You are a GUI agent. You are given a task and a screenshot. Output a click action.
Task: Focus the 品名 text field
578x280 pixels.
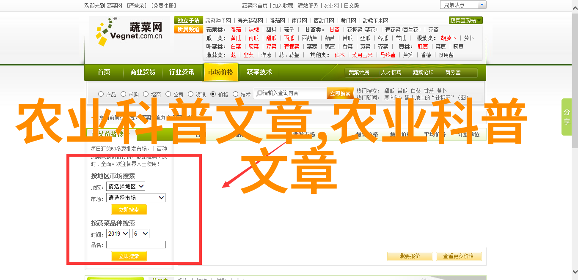pos(136,245)
